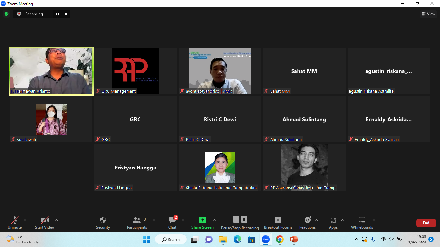Open the View layout menu

pos(428,14)
